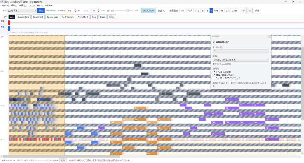
Task: Select the Snare layer
Action: [102, 17]
